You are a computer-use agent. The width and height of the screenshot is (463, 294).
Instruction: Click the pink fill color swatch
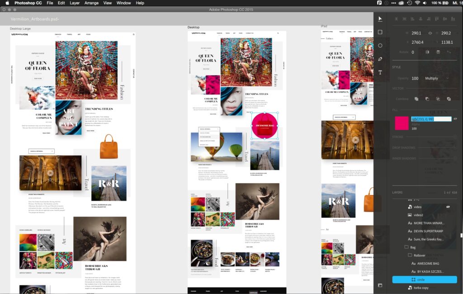click(401, 123)
